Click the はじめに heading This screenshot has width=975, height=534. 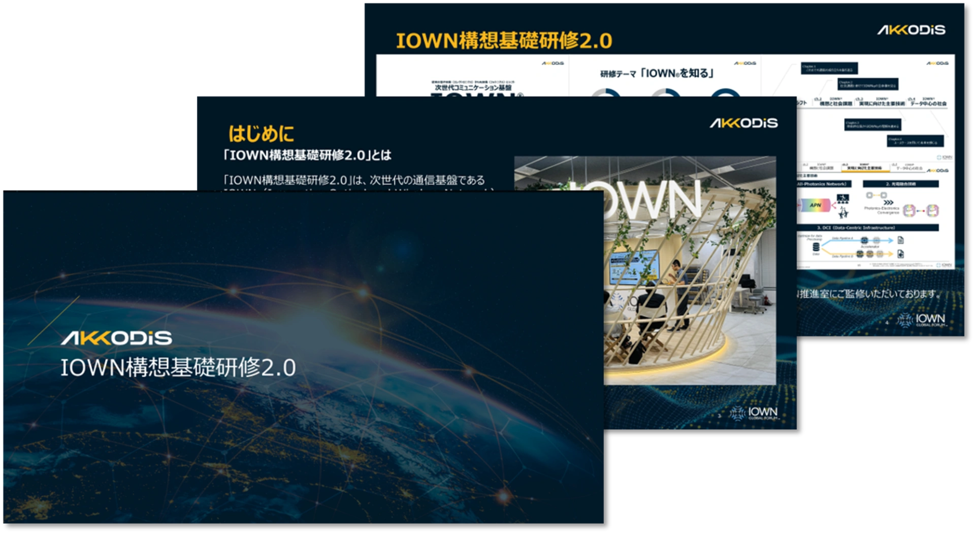pyautogui.click(x=261, y=134)
